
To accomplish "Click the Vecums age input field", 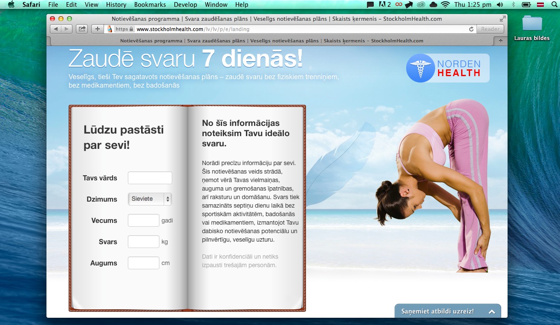I will (x=144, y=220).
